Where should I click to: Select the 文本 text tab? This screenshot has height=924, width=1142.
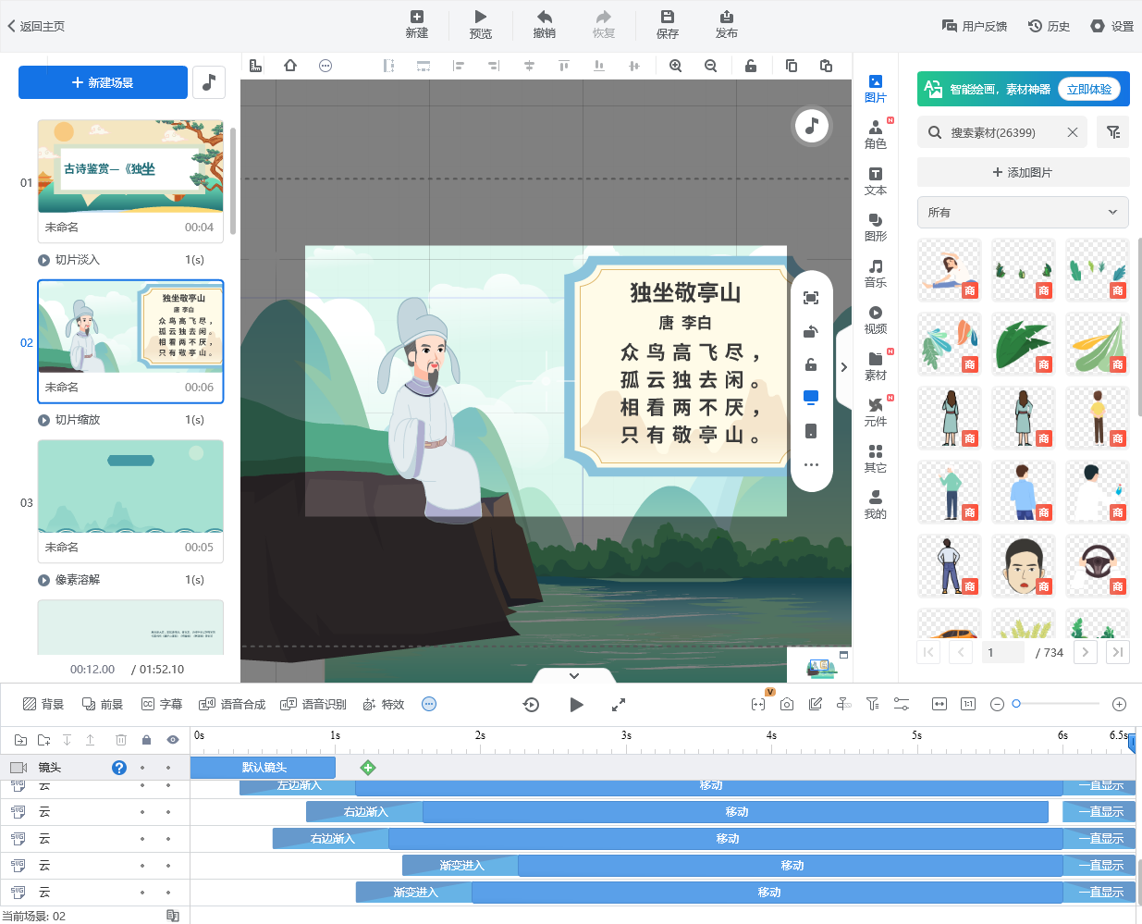click(876, 180)
